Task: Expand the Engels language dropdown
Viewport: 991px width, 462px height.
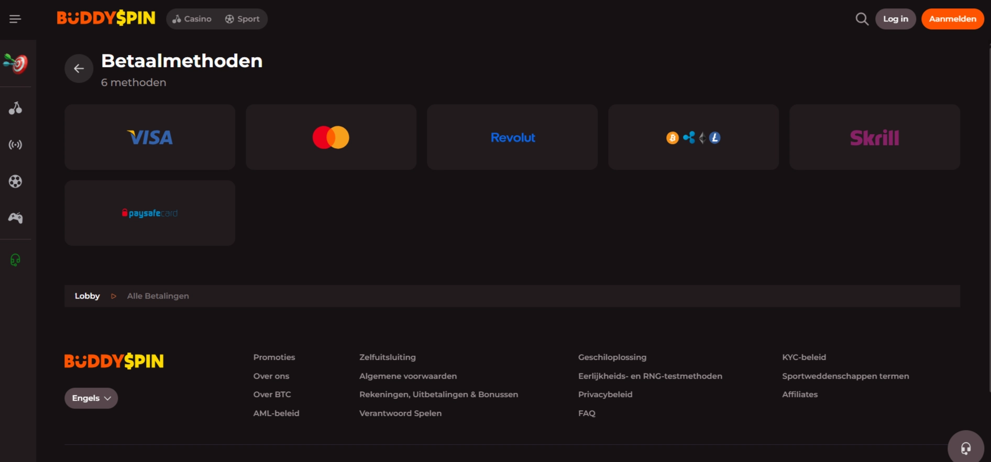Action: [x=91, y=398]
